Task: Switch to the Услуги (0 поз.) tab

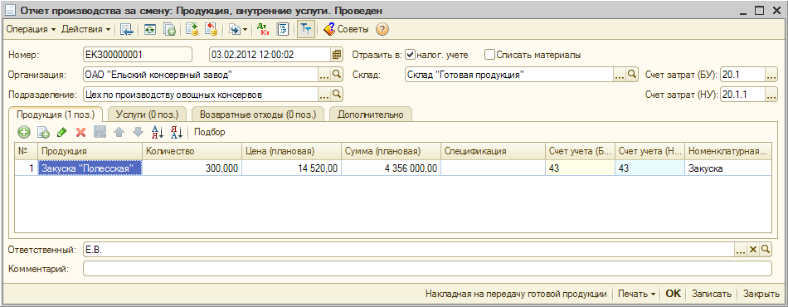Action: tap(148, 115)
